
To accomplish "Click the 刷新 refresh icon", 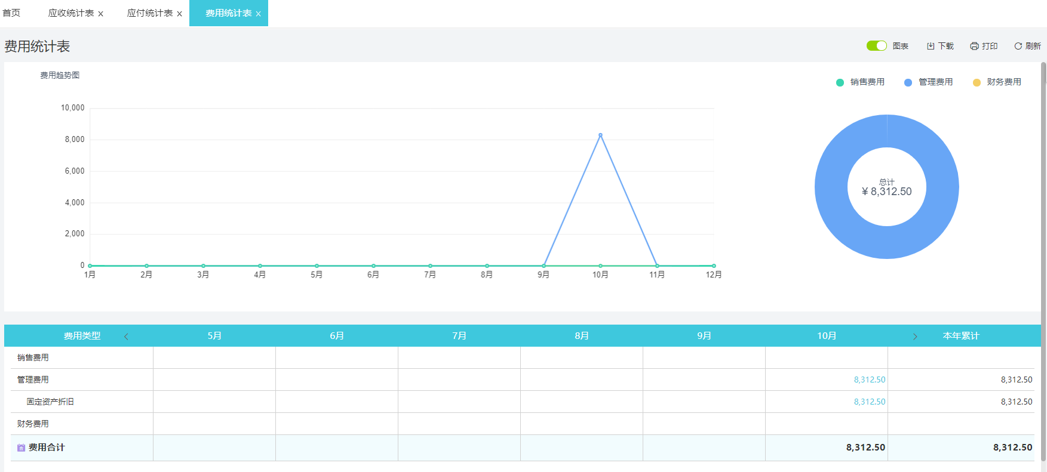I will [1018, 46].
